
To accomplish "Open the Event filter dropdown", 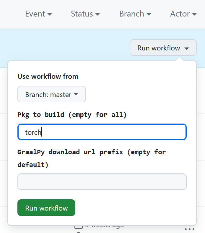I will point(38,14).
